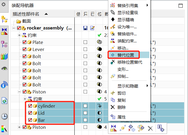188x135 pixels.
Task: Click the eye view sidebar icon
Action: (x=4, y=69)
